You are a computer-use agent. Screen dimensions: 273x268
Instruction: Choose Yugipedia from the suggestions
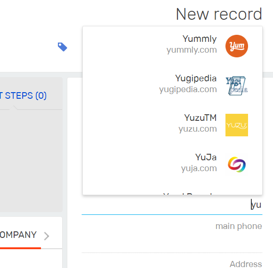click(173, 86)
